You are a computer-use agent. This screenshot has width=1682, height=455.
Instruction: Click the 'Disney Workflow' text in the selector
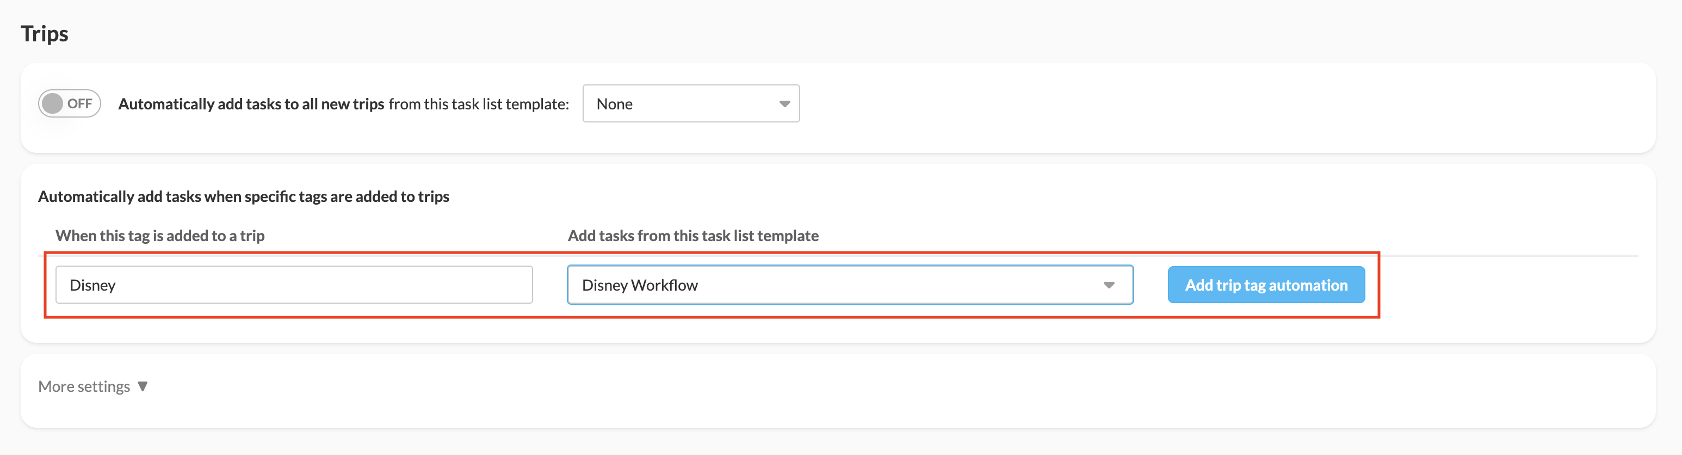point(640,285)
